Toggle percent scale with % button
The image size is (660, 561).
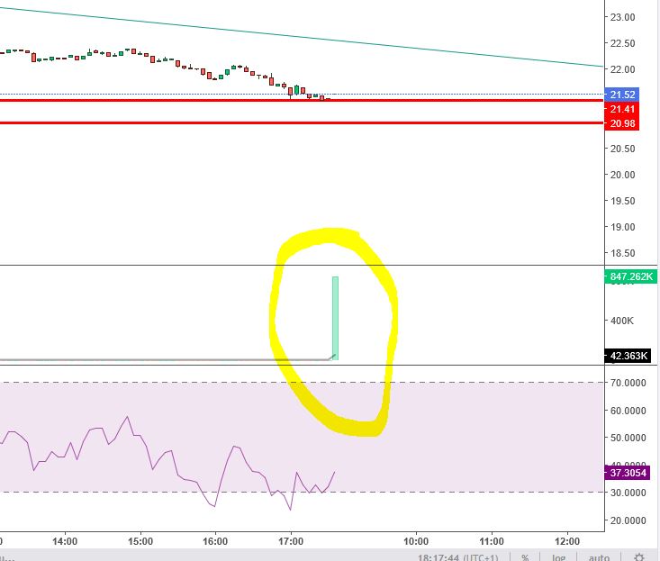coord(525,557)
